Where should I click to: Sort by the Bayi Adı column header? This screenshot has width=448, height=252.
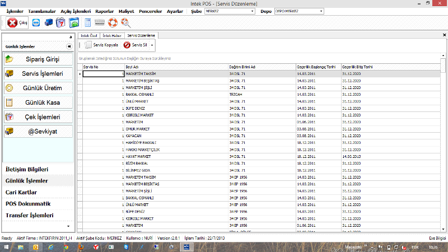point(176,67)
